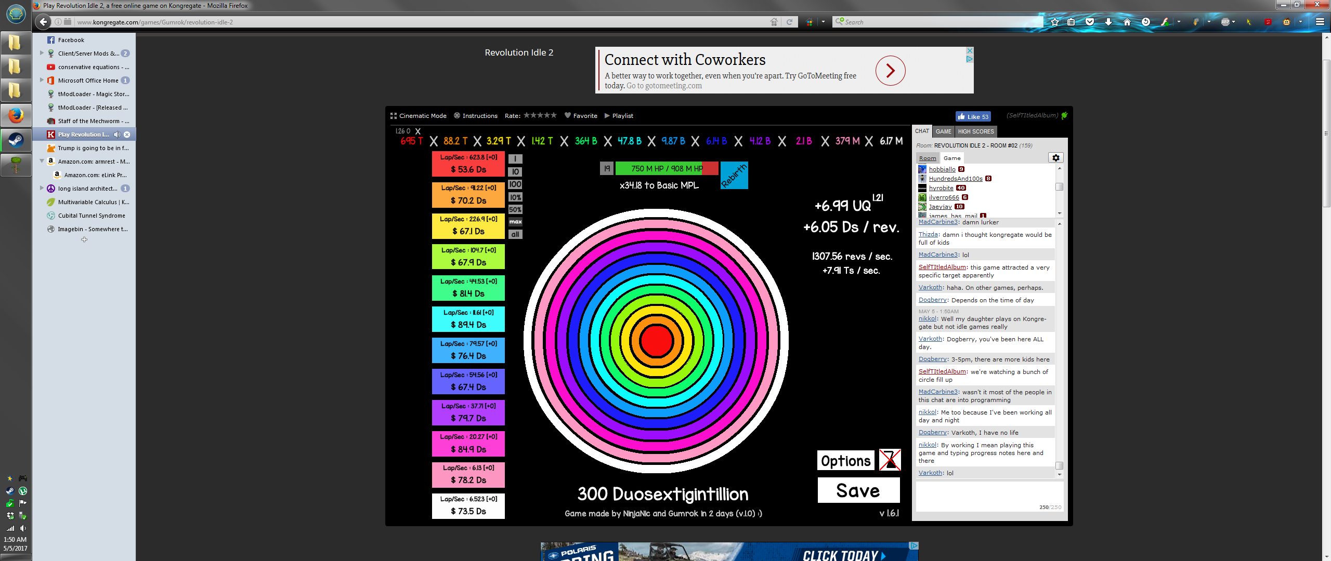
Task: Click the system tray volume speaker
Action: (x=23, y=528)
